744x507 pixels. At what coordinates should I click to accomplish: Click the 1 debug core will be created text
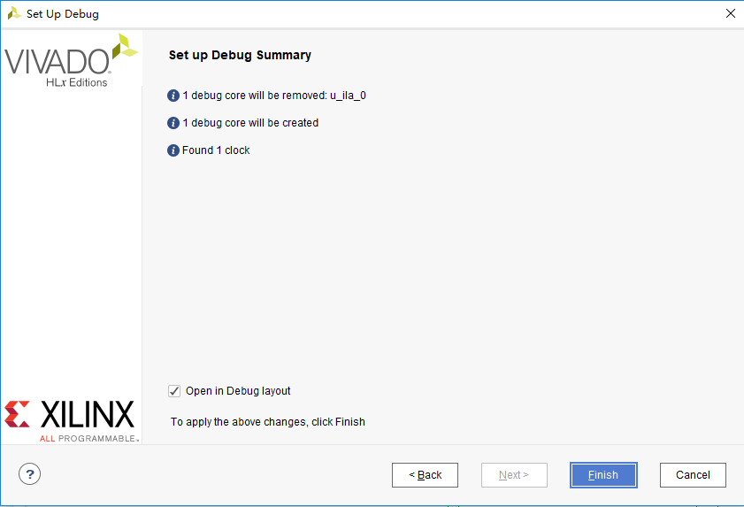[250, 123]
